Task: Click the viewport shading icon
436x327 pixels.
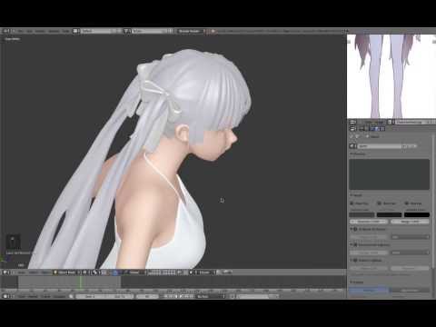Action: point(85,272)
